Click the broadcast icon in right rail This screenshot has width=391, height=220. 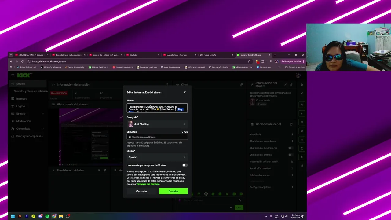[x=302, y=140]
